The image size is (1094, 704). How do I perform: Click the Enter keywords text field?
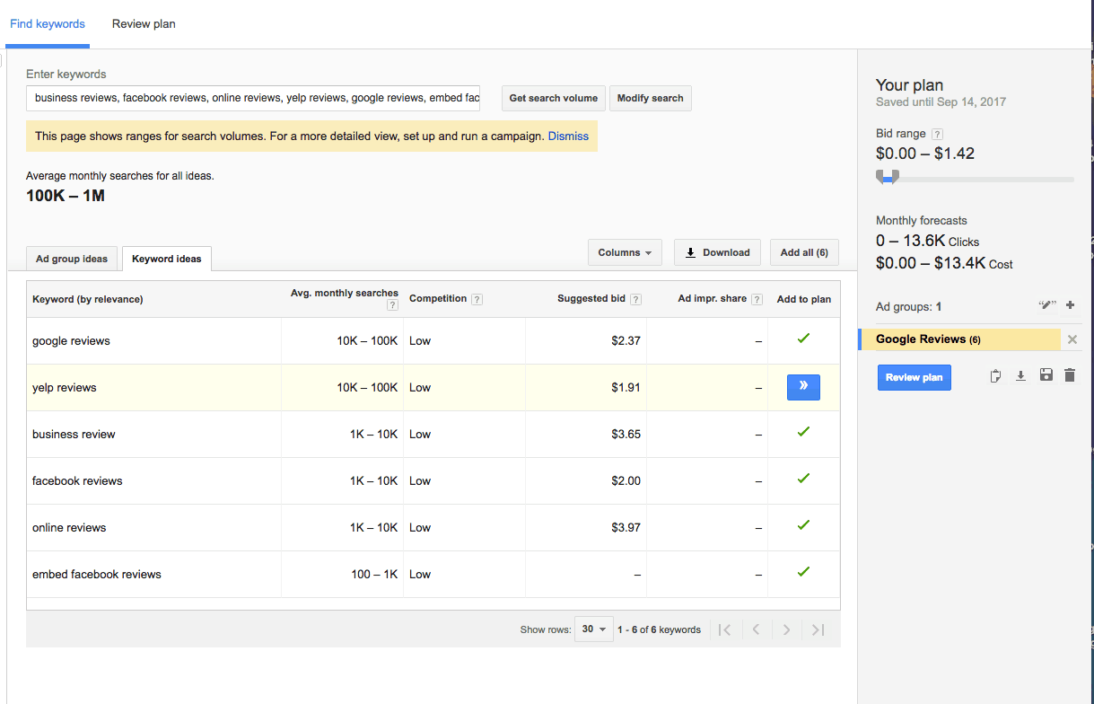tap(253, 98)
